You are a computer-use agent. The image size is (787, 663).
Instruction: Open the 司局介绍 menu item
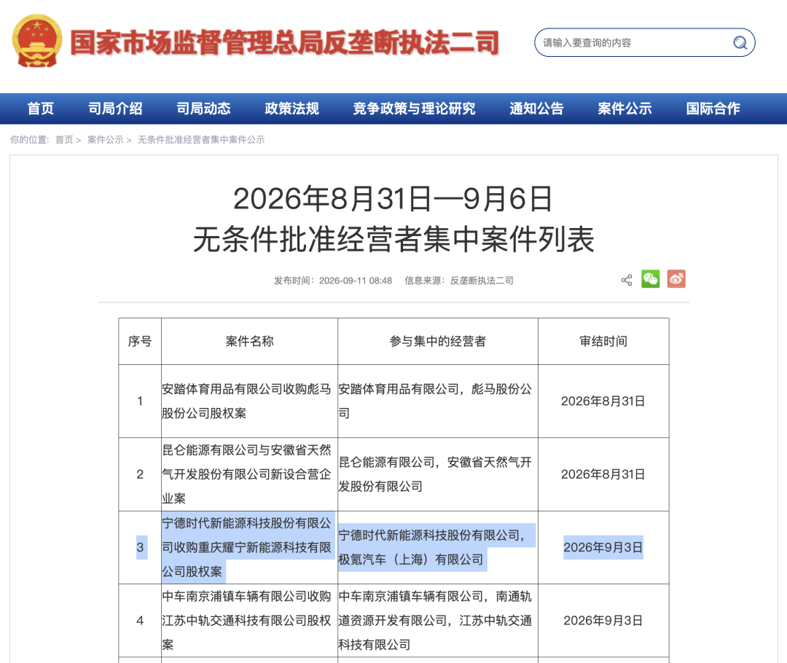115,109
